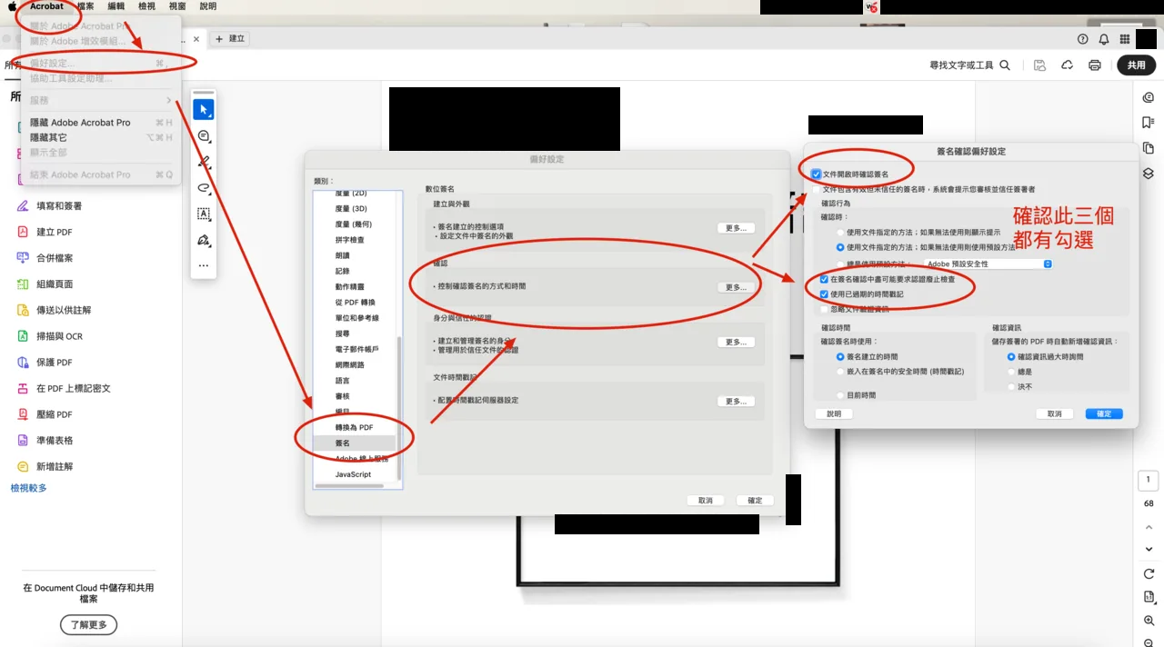Click 確定 in signature verification dialog
Viewport: 1164px width, 647px height.
point(1104,413)
